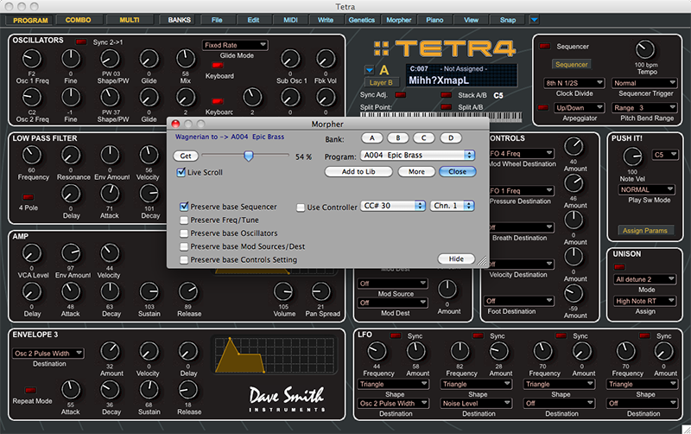Viewport: 691px width, 434px height.
Task: Click the Osc 1 Freq knob
Action: pos(30,59)
